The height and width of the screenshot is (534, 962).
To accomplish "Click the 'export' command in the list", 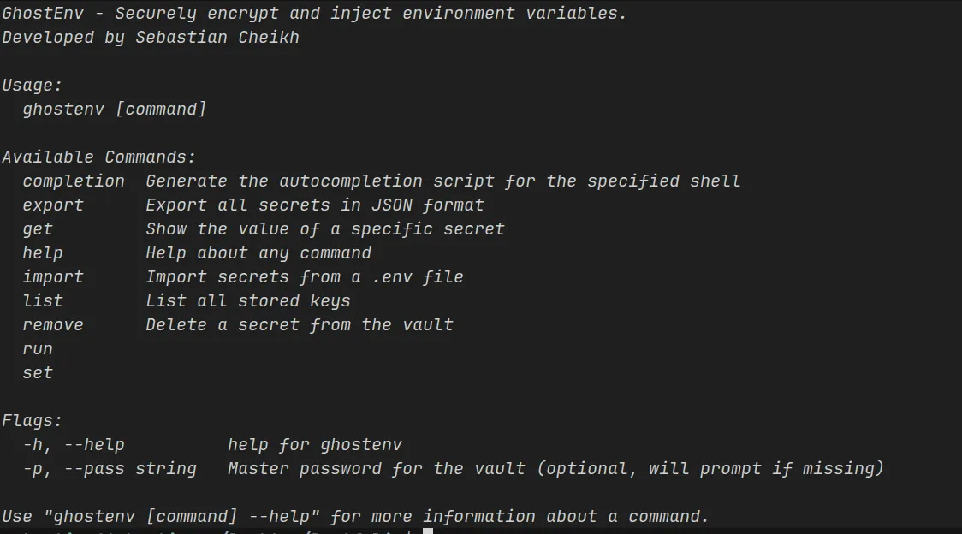I will (53, 205).
